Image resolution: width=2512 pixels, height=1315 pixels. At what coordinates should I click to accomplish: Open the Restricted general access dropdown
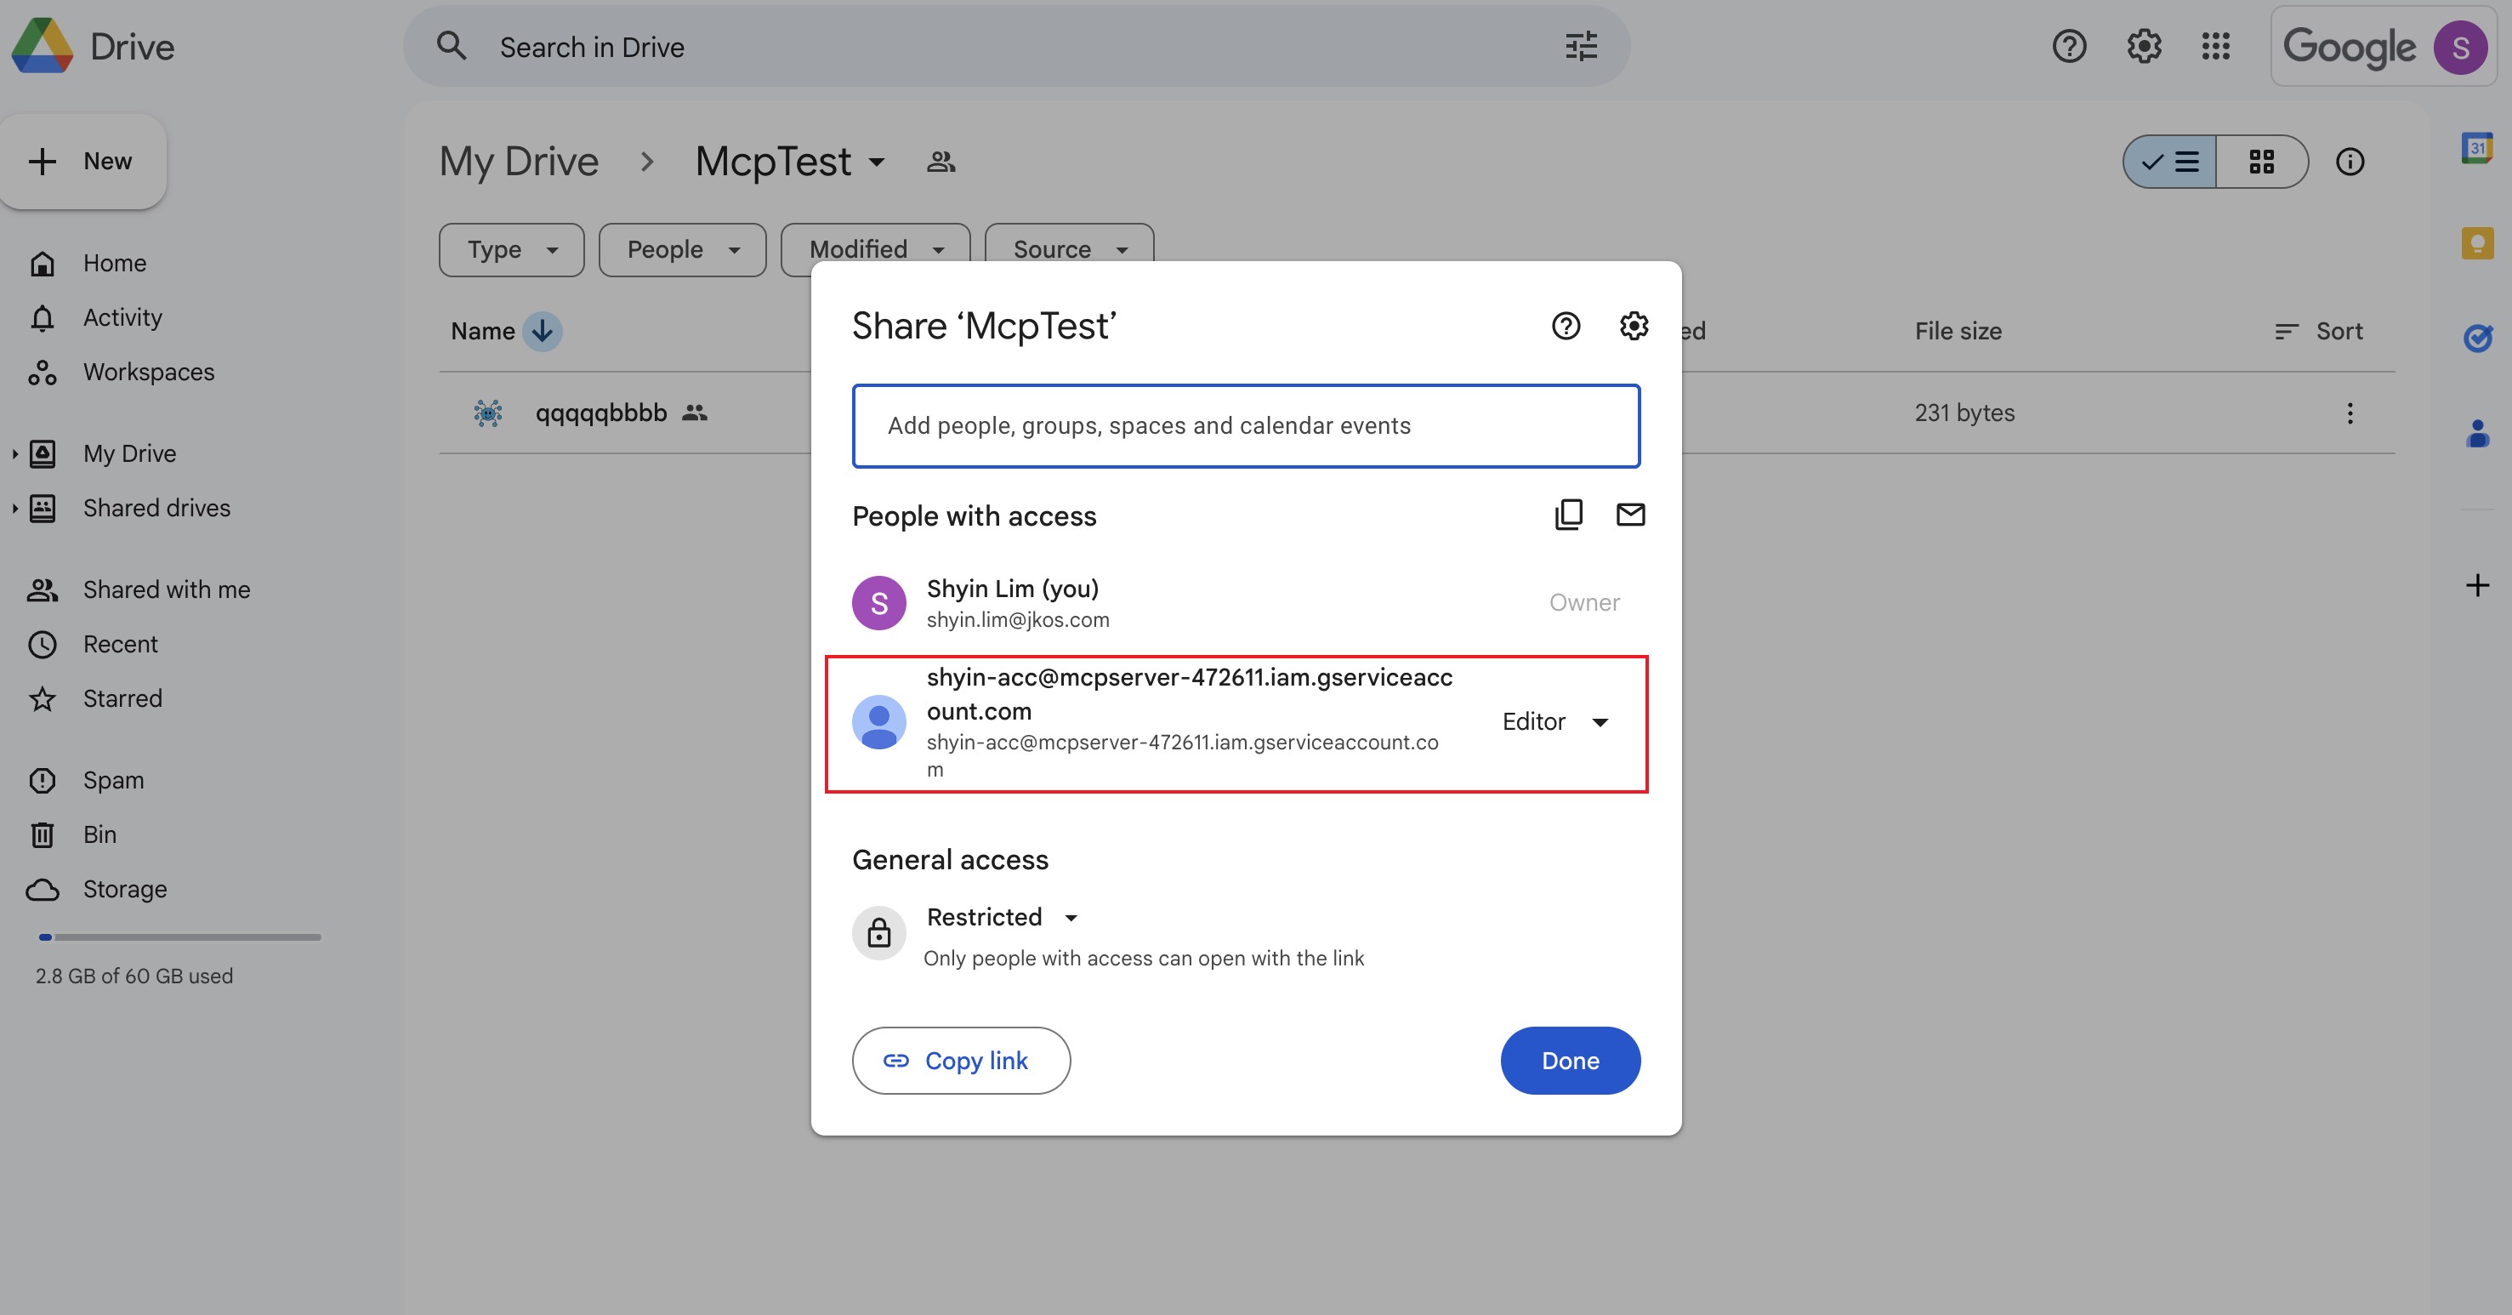click(1003, 917)
